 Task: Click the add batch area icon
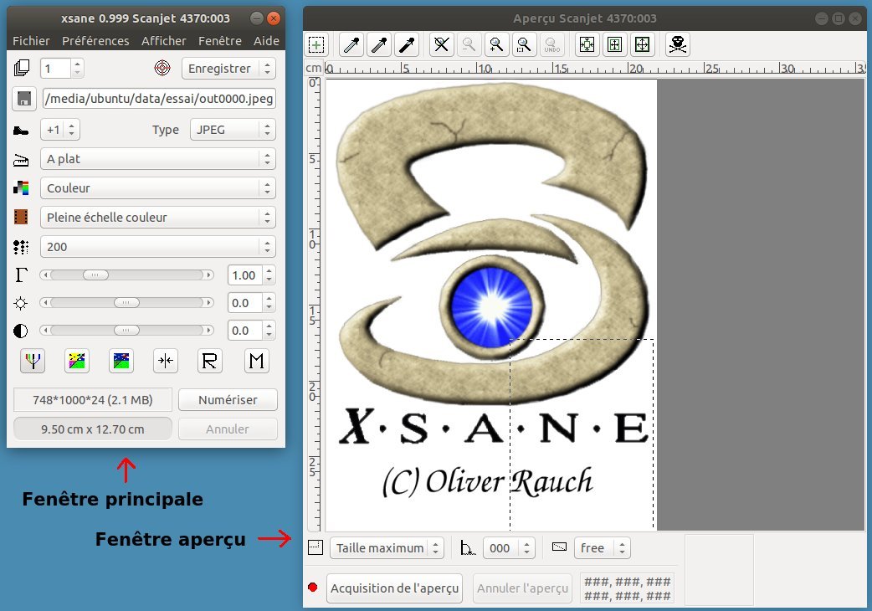click(x=316, y=44)
